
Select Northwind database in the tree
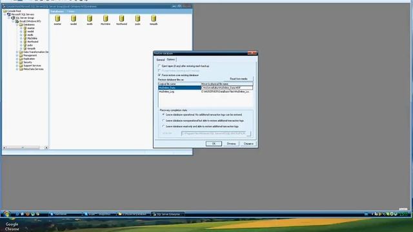point(33,42)
